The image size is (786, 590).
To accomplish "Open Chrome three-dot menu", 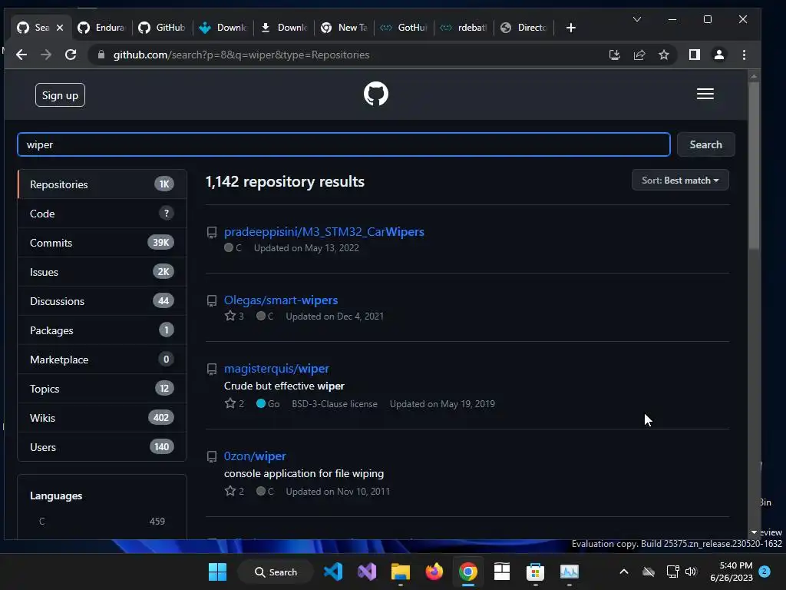I will point(744,55).
